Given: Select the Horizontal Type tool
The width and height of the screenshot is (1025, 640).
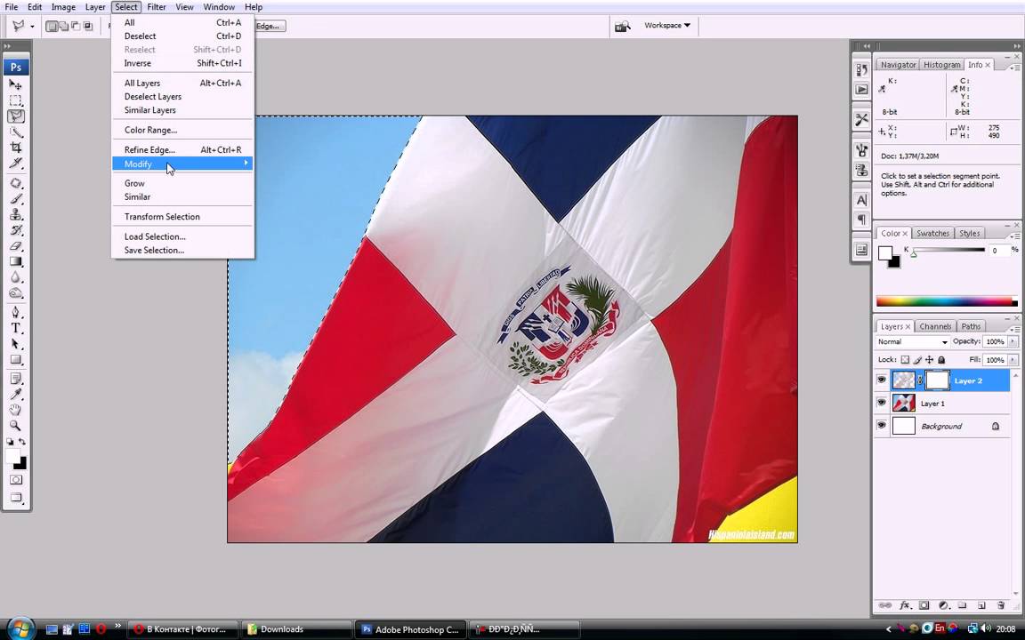Looking at the screenshot, I should [16, 328].
